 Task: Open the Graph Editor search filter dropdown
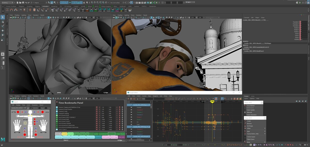151,102
